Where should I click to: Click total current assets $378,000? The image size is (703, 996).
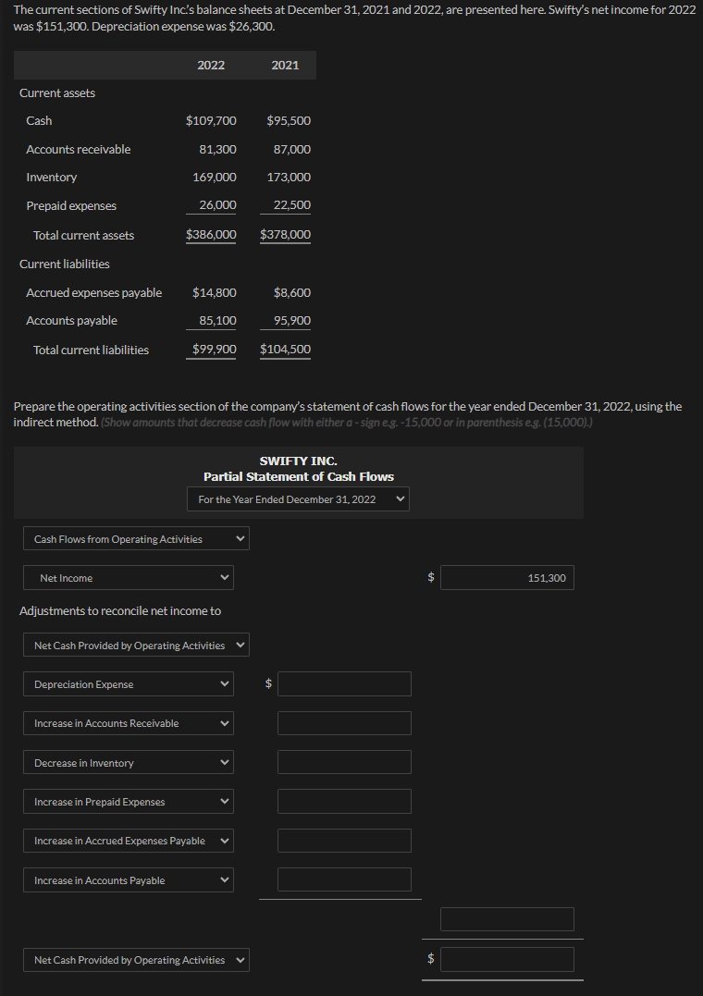click(286, 234)
